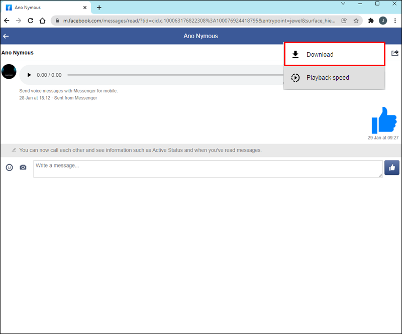The height and width of the screenshot is (334, 402).
Task: Open Ano Nymous profile picture
Action: (x=9, y=72)
